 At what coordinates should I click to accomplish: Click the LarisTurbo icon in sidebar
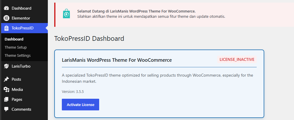(6, 66)
